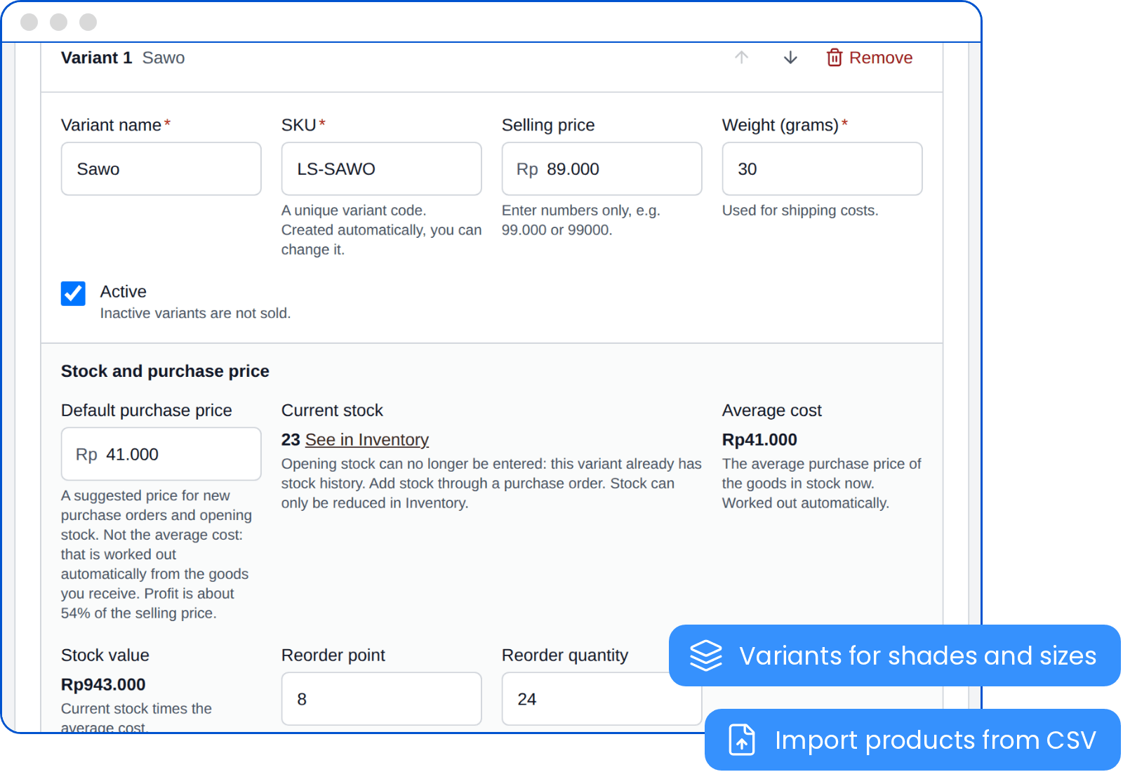Screen dimensions: 1123x779
Task: Click the file upload icon in Import badge
Action: point(742,740)
